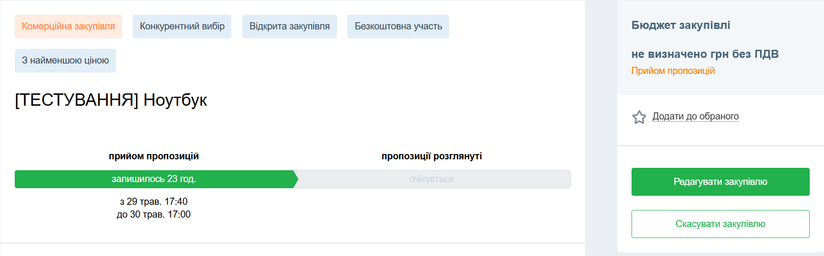The width and height of the screenshot is (824, 256).
Task: Click the green 'залишилось 23 год.' progress bar
Action: click(x=154, y=179)
